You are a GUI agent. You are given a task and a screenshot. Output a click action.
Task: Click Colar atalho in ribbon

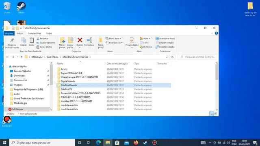44,47
